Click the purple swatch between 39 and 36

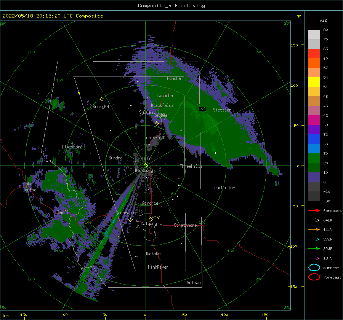[314, 129]
